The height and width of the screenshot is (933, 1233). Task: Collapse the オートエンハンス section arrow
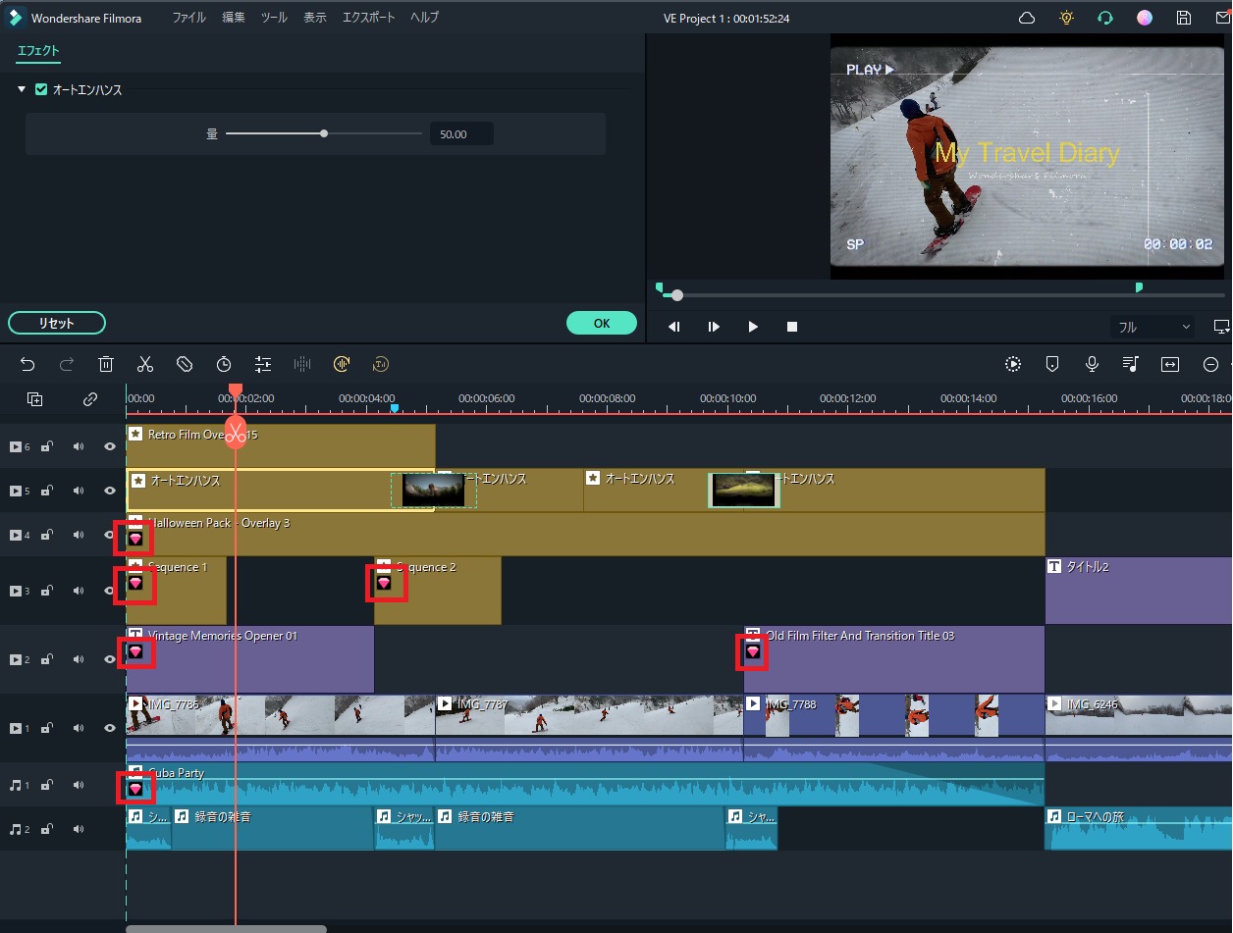coord(20,87)
